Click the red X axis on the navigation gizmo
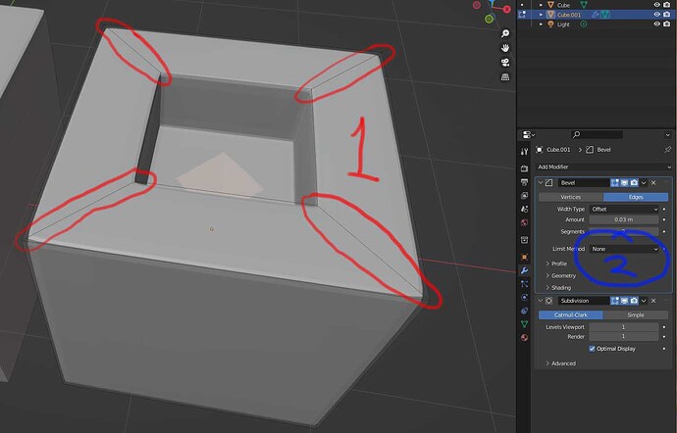This screenshot has height=433, width=677. click(x=506, y=9)
